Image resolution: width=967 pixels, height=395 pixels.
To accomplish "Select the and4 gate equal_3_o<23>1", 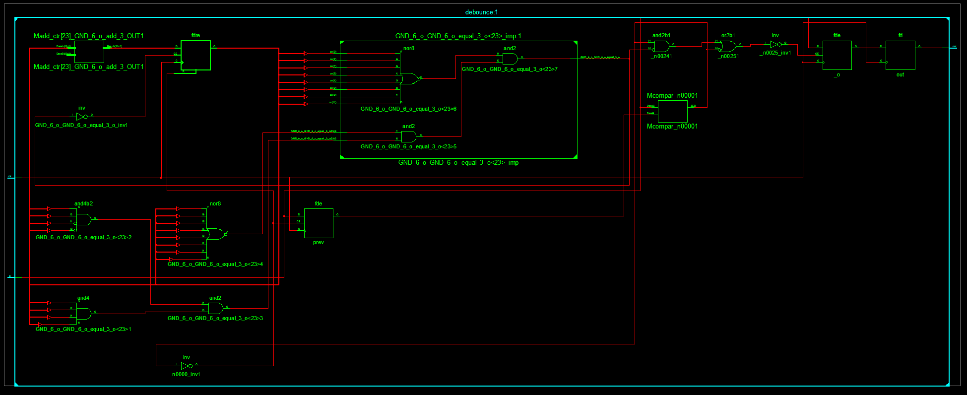I will pyautogui.click(x=83, y=314).
